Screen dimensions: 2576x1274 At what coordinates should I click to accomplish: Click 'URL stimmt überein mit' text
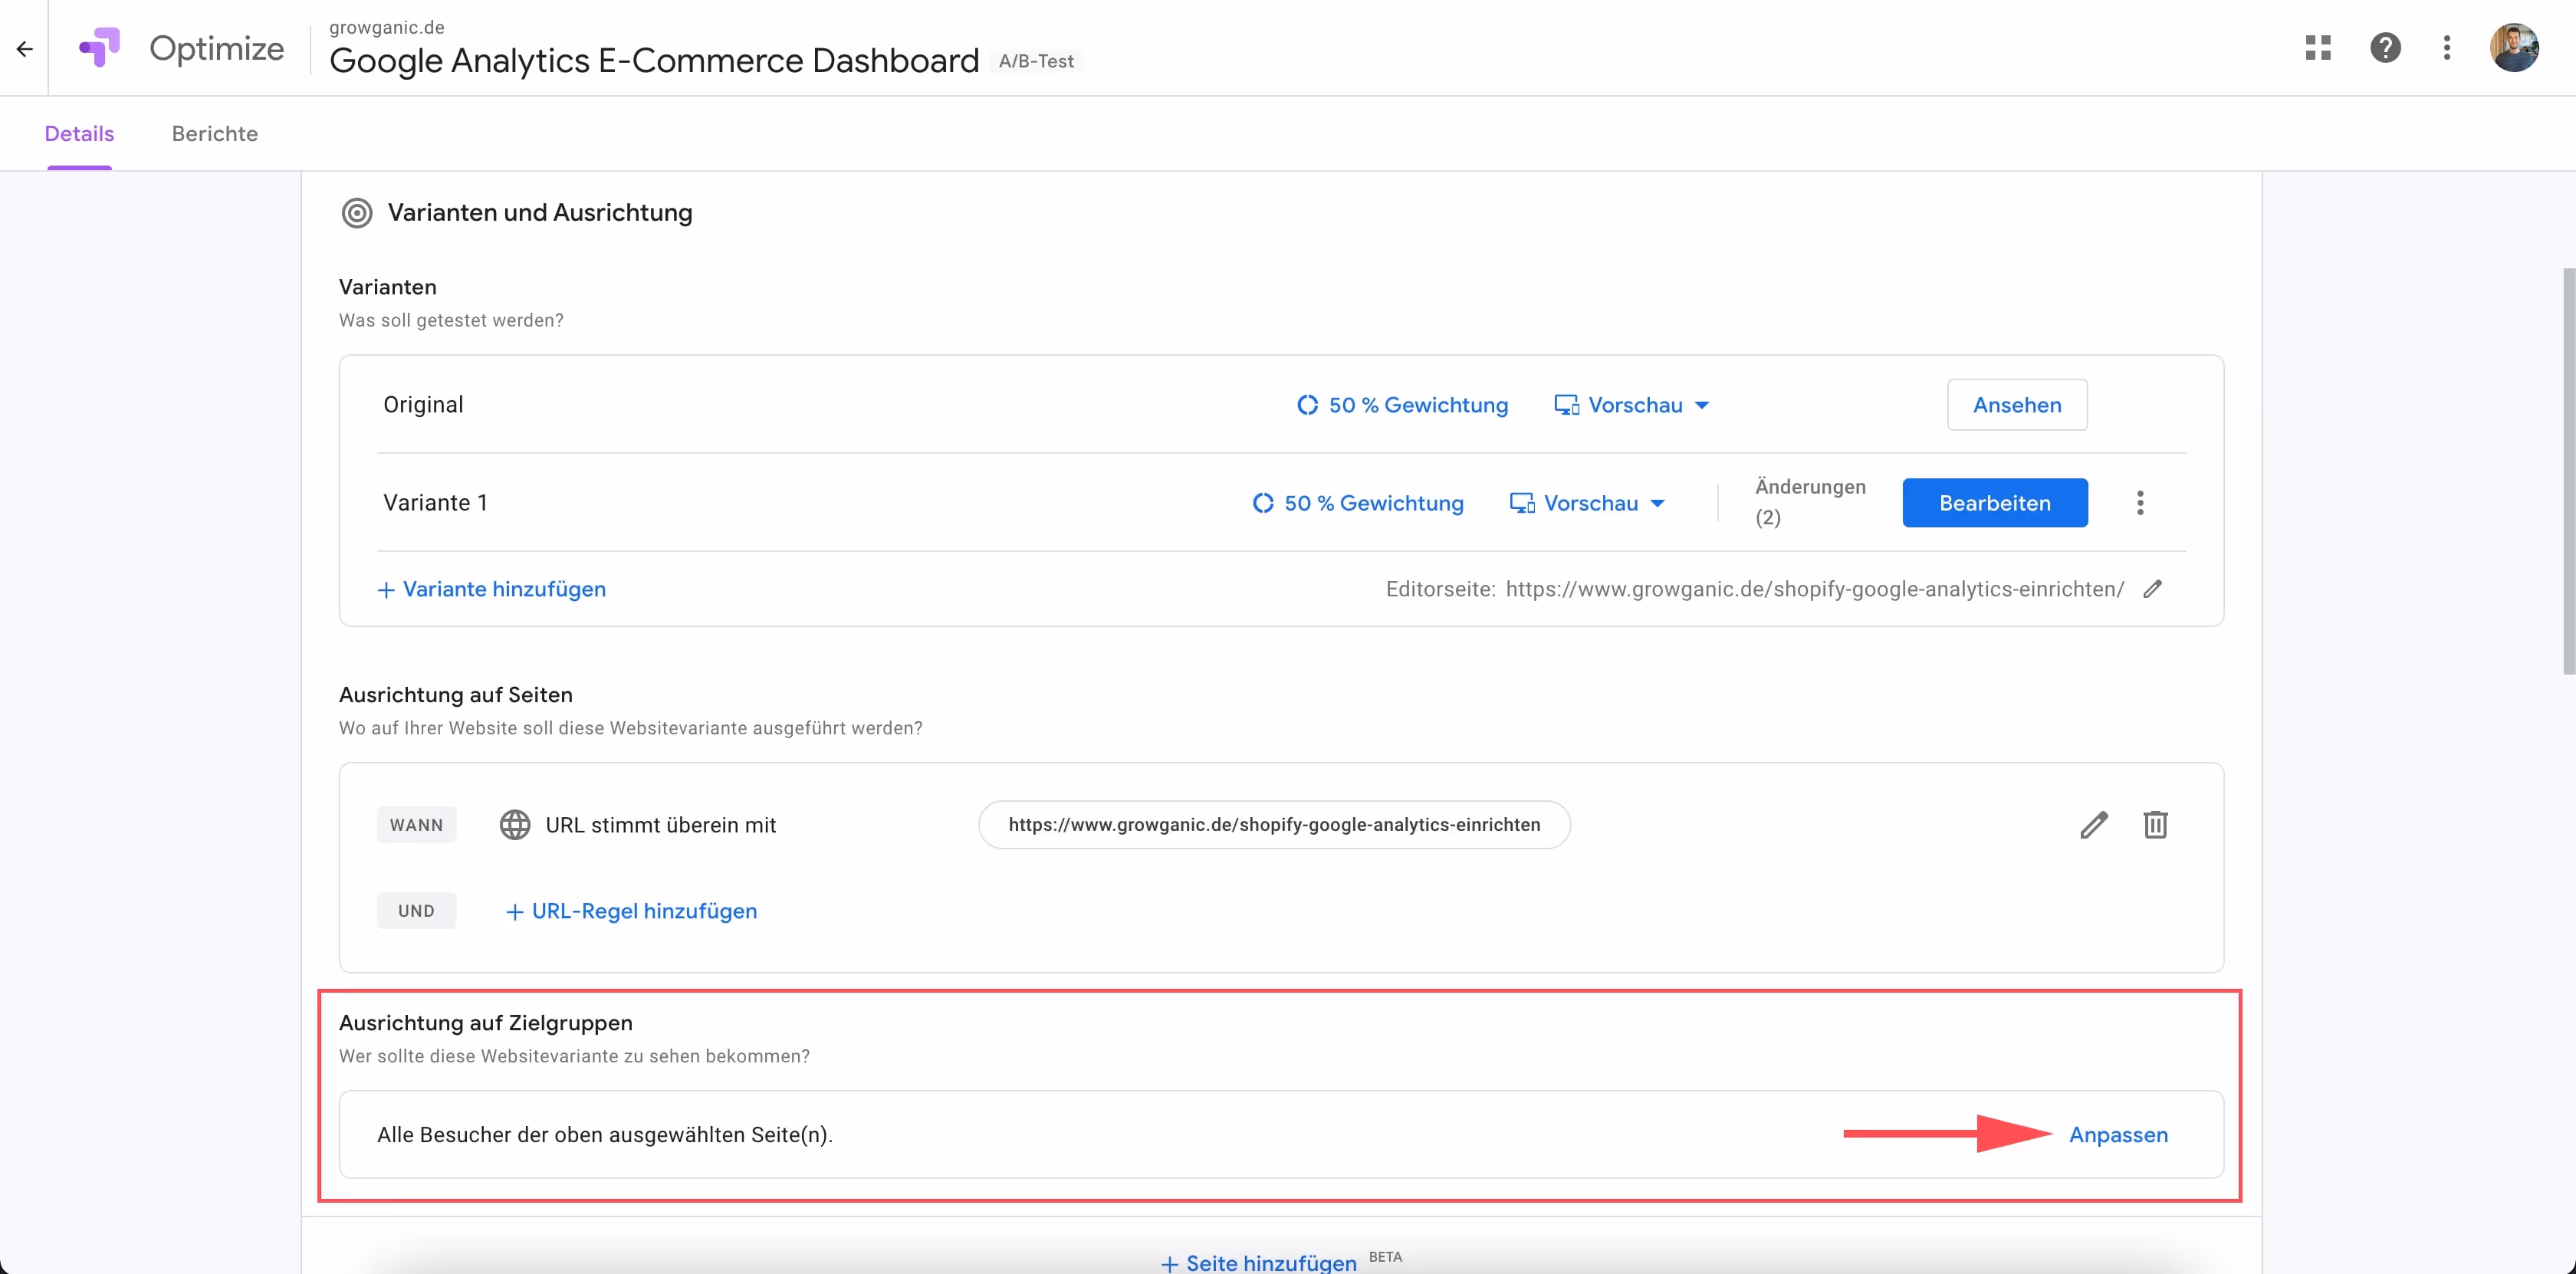tap(660, 825)
